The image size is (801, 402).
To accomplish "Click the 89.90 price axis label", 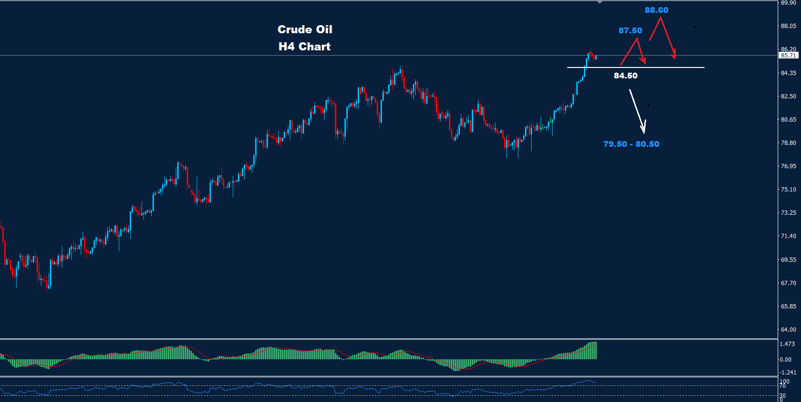I will [788, 3].
